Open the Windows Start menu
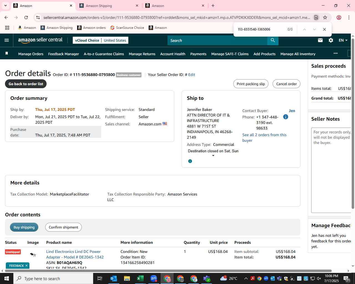This screenshot has height=284, width=355. click(x=7, y=278)
